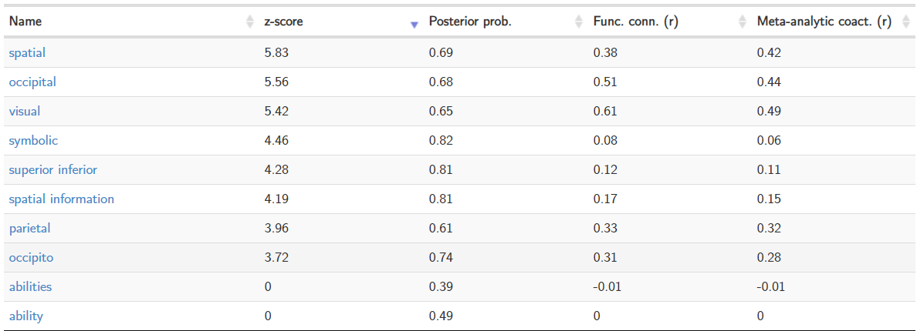This screenshot has height=331, width=917.
Task: Click the Posterior prob. header text
Action: [470, 22]
